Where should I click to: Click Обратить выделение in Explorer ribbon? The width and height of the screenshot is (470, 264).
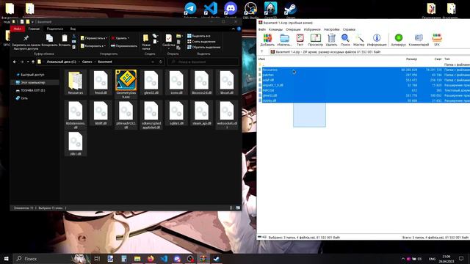[x=204, y=47]
